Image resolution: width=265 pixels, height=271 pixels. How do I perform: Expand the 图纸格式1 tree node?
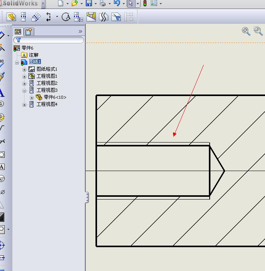tap(24, 70)
